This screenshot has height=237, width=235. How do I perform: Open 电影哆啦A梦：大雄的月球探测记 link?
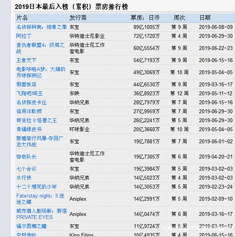click(x=41, y=72)
